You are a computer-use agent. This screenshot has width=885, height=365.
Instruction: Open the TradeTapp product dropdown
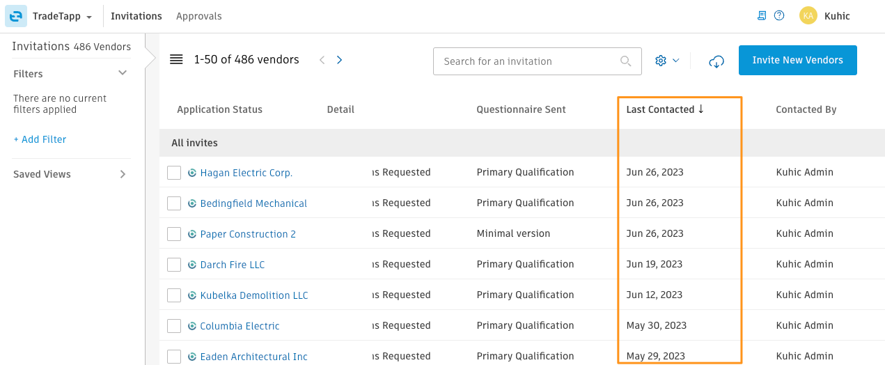63,16
